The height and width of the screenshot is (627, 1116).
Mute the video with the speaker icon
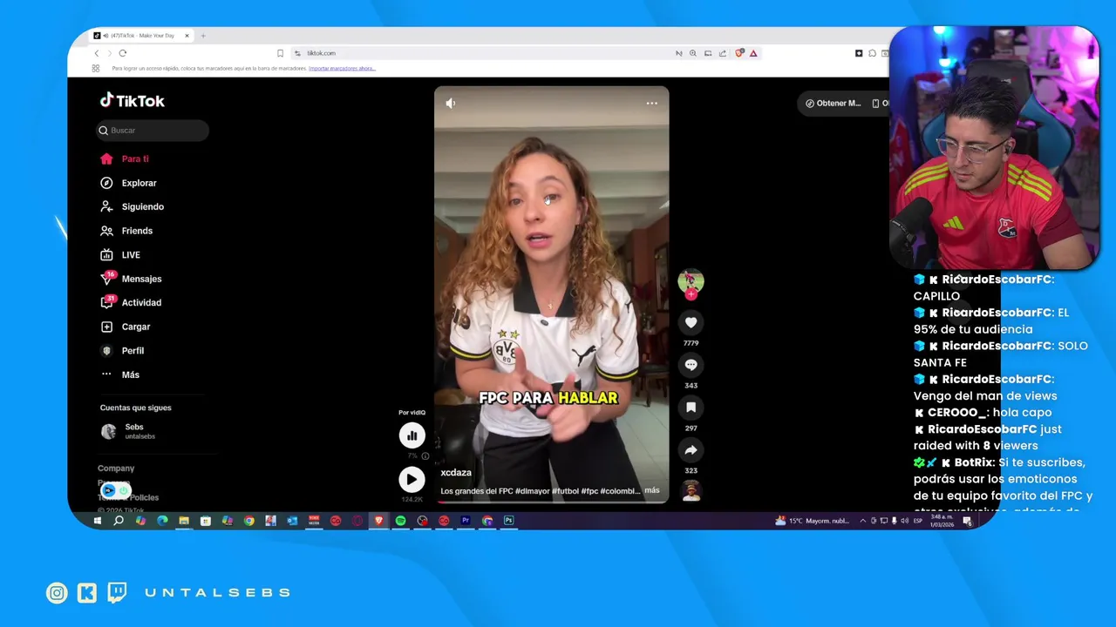pos(451,103)
